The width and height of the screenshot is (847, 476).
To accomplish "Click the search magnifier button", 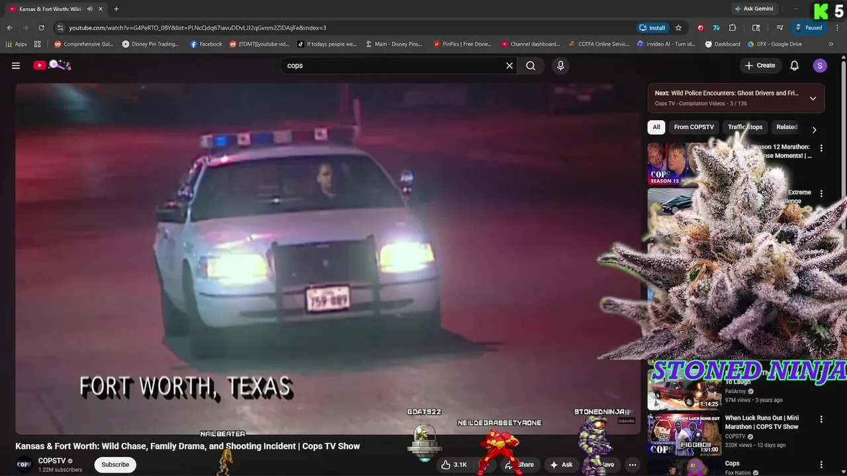I will pos(531,65).
